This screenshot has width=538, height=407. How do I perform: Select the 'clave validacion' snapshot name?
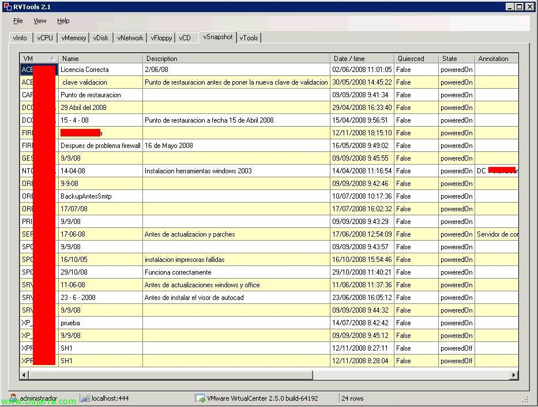tap(85, 82)
